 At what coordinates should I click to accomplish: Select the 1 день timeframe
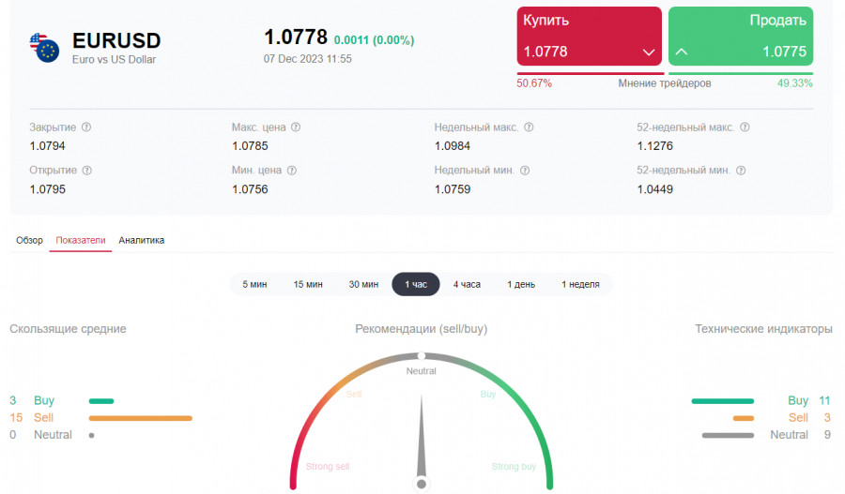coord(520,284)
